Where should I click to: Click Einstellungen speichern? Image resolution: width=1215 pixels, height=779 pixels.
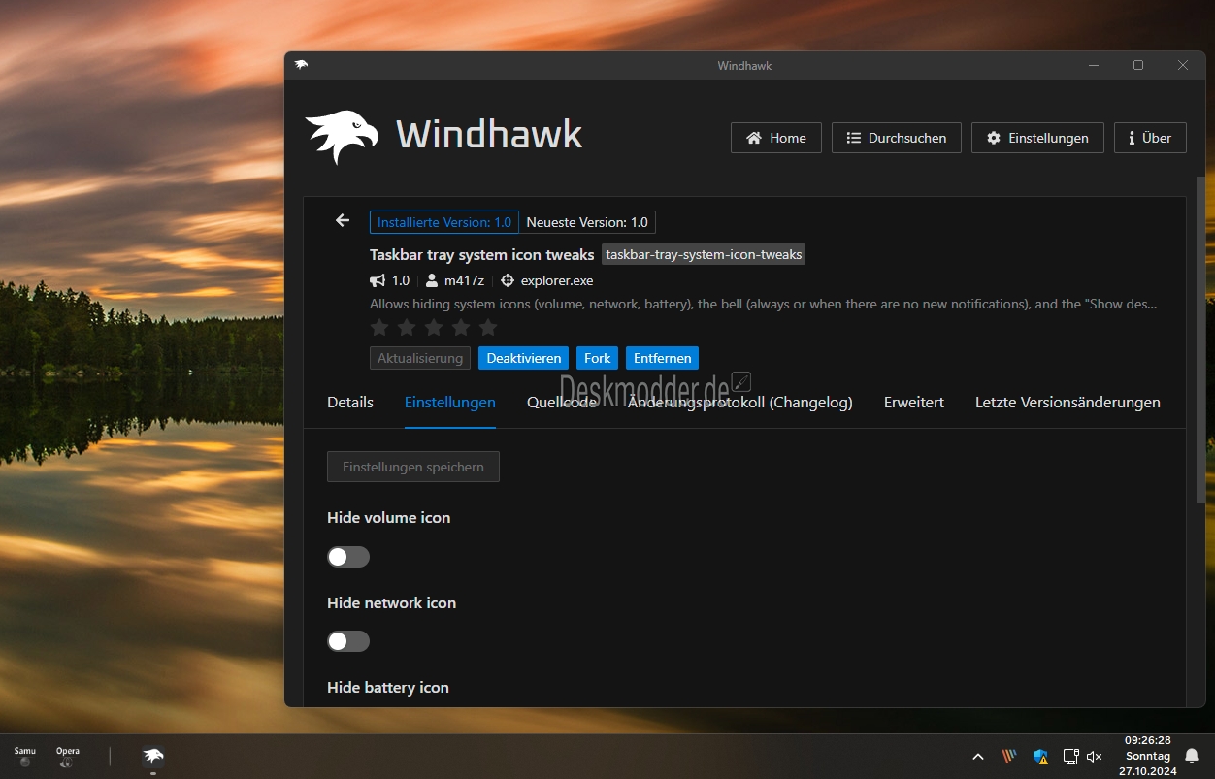pyautogui.click(x=413, y=467)
